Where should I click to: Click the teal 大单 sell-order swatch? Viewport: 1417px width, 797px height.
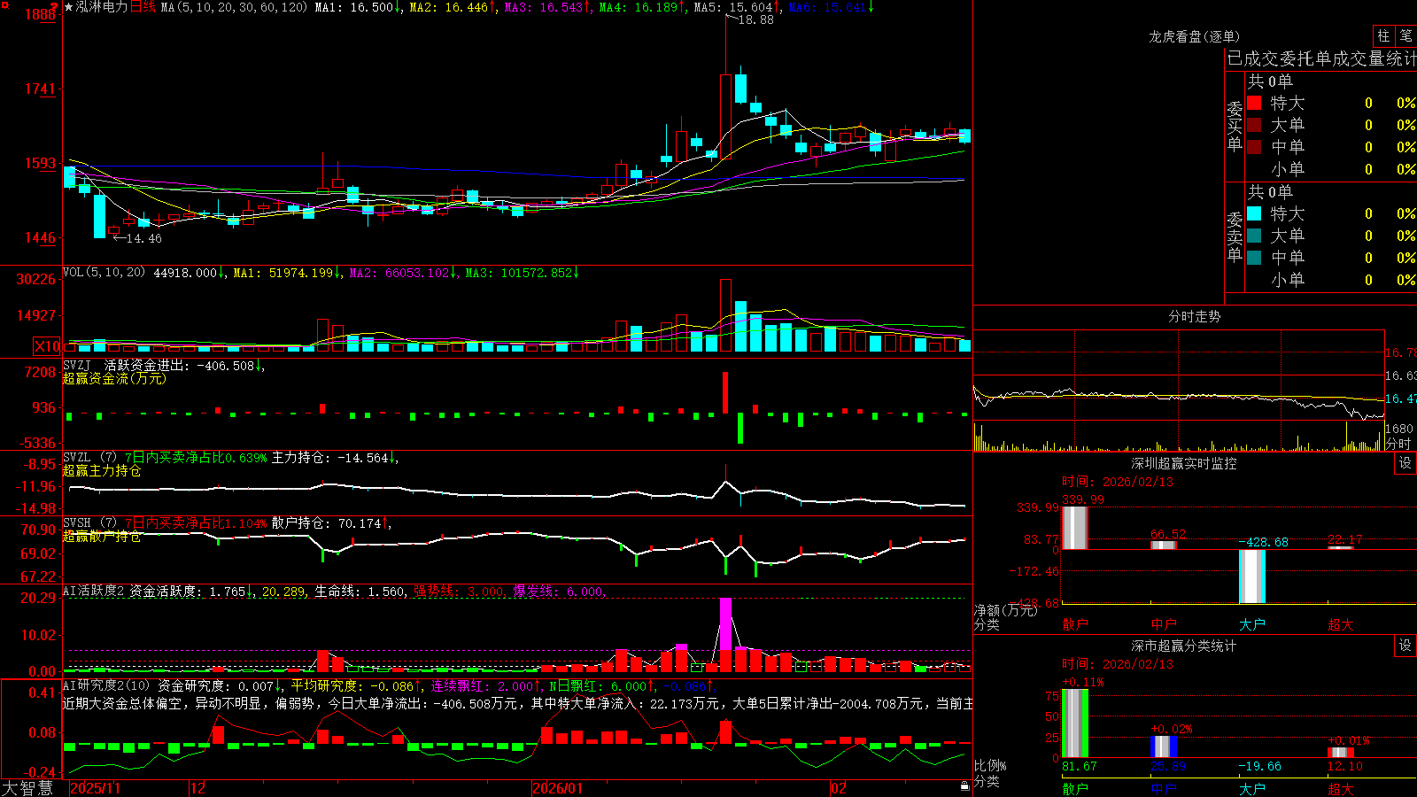click(x=1254, y=236)
